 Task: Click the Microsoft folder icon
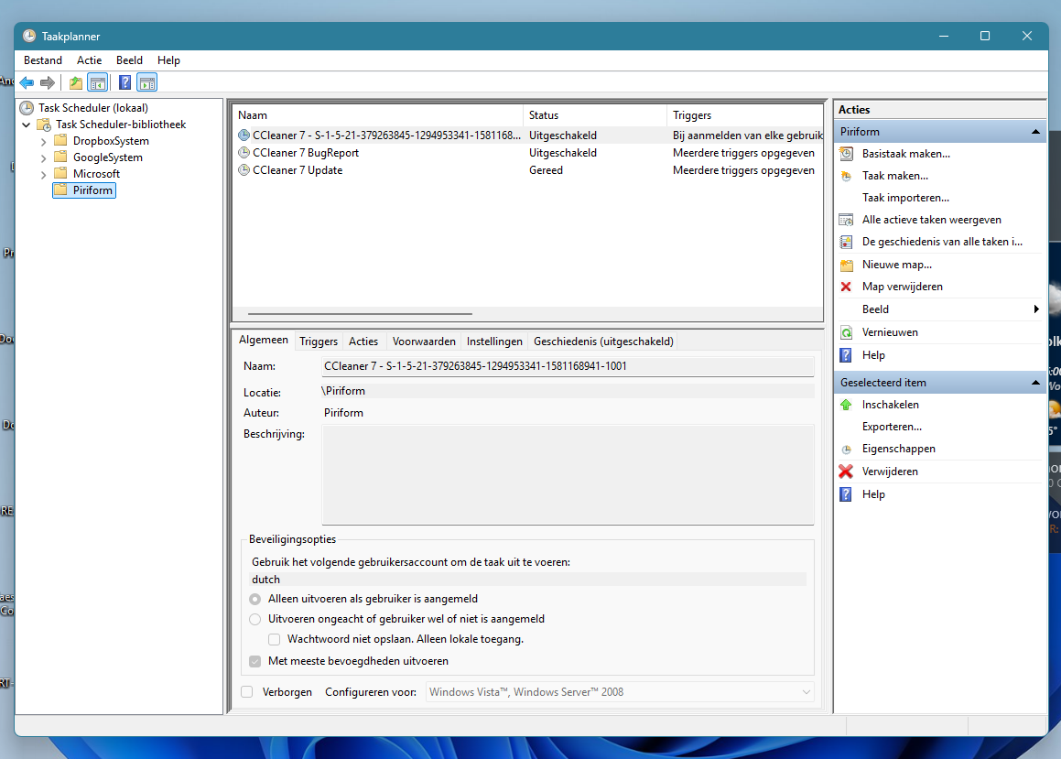(x=61, y=173)
